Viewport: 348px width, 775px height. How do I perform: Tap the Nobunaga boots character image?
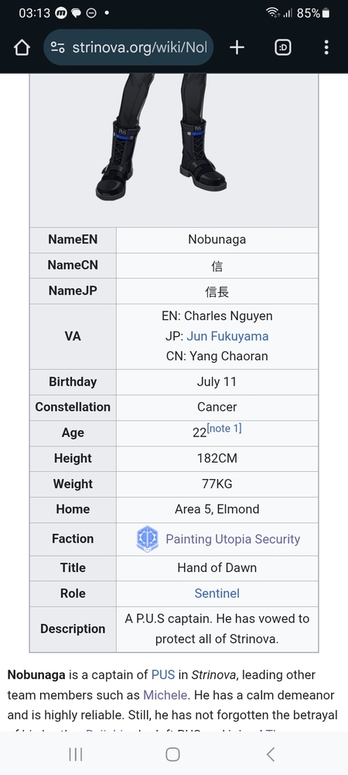pyautogui.click(x=161, y=136)
